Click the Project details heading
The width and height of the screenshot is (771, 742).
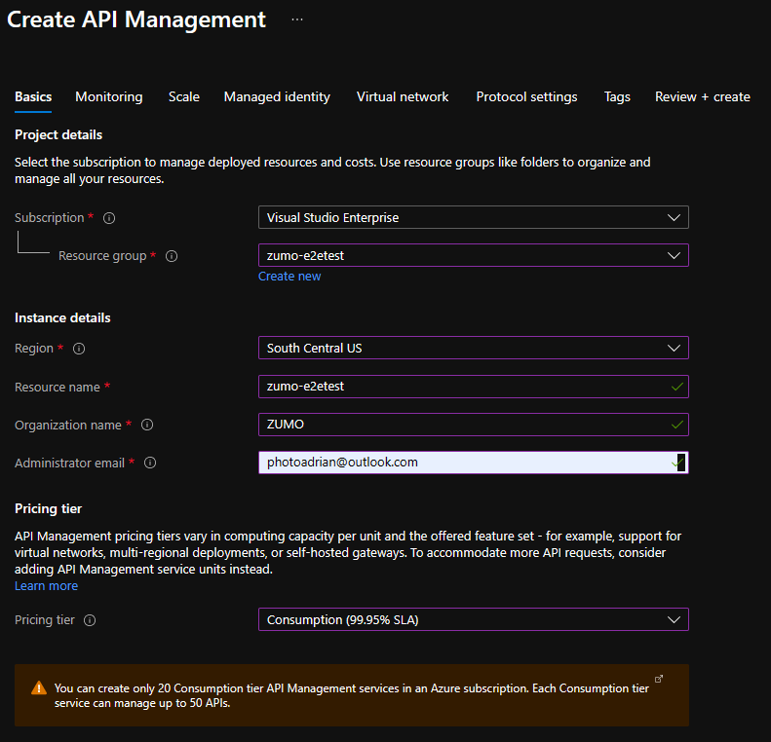[58, 134]
